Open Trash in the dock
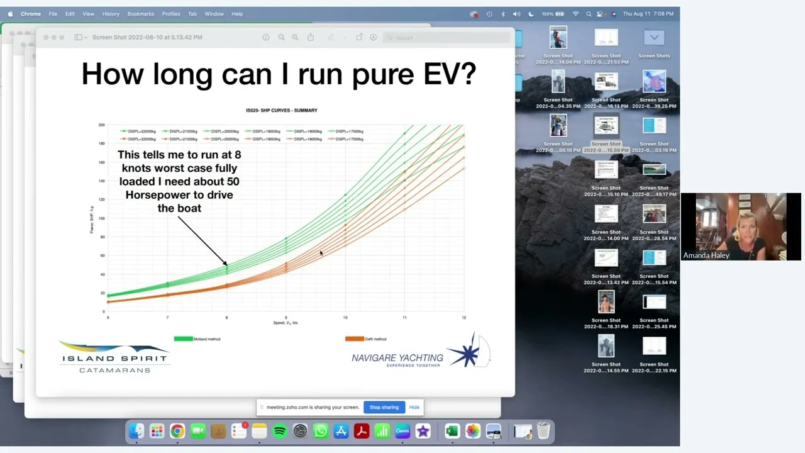The height and width of the screenshot is (453, 805). [x=543, y=431]
